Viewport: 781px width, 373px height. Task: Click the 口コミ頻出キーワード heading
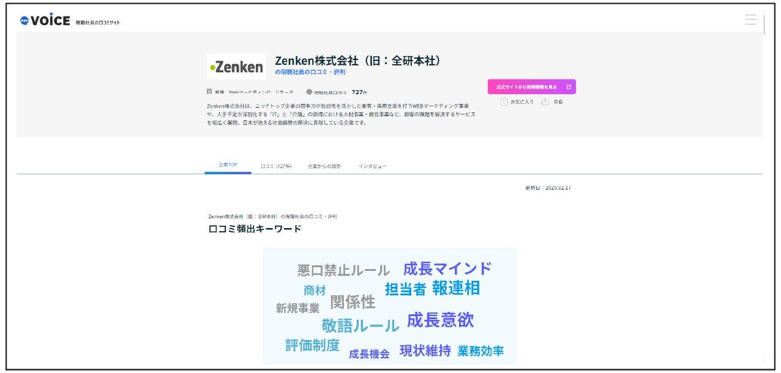click(255, 229)
